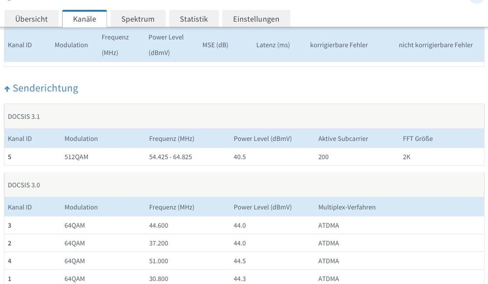Image resolution: width=488 pixels, height=284 pixels.
Task: Click the DOCSIS 3.0 table header
Action: point(24,185)
